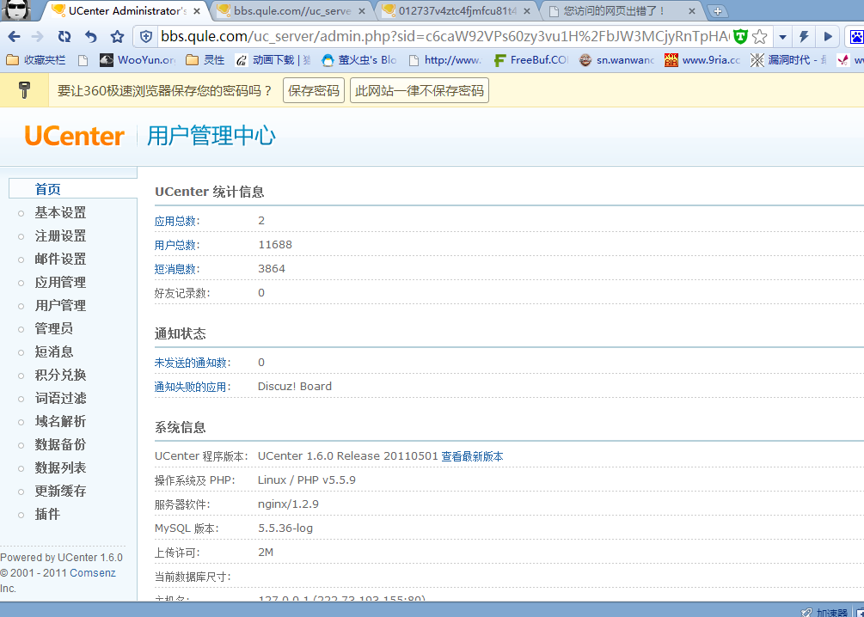Open the FreeBuf.COM bookmark
The height and width of the screenshot is (617, 864).
point(530,60)
